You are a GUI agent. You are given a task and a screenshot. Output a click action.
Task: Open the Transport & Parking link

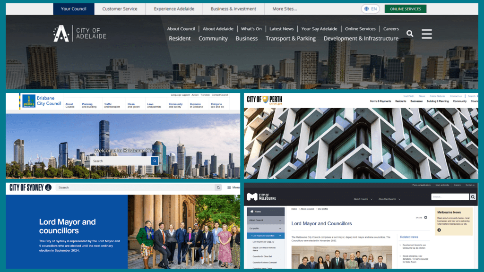[x=290, y=39]
